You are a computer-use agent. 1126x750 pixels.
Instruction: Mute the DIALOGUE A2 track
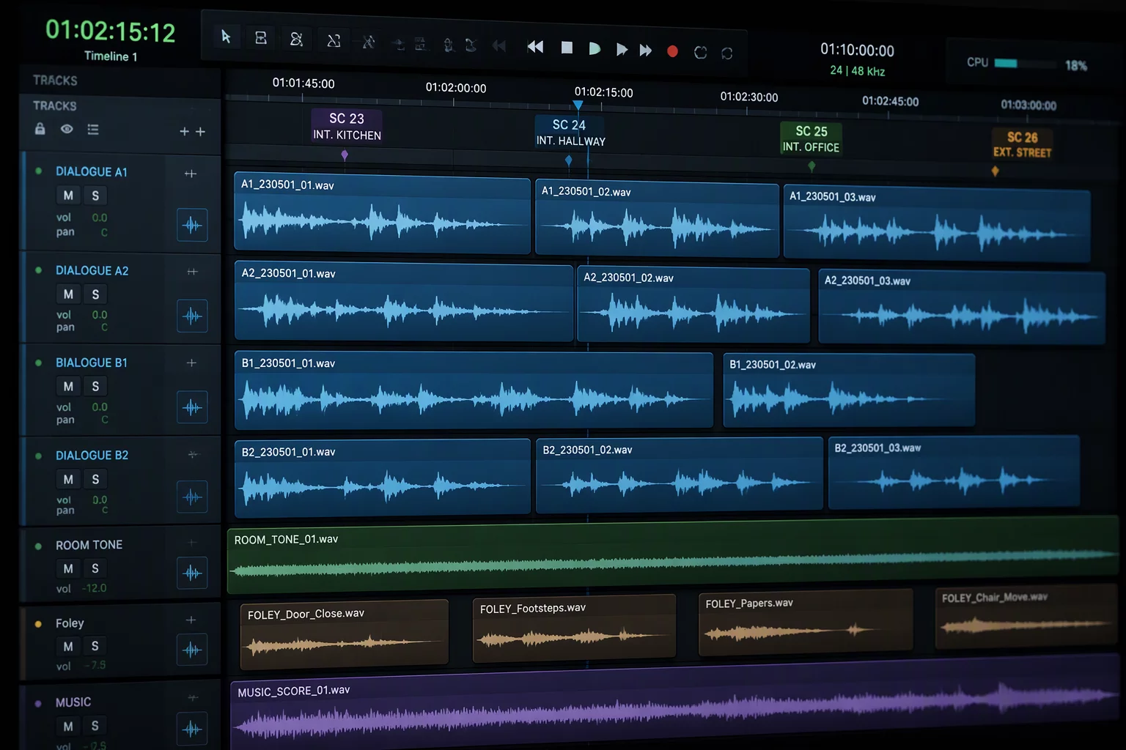[68, 294]
